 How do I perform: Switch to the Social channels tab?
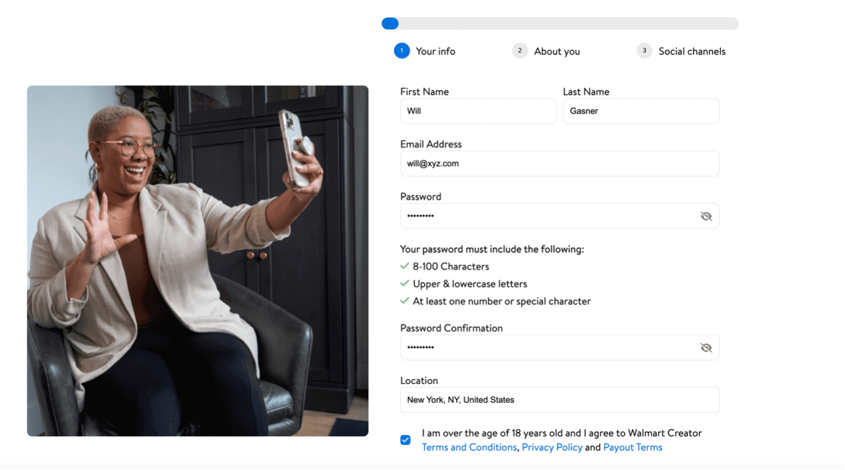[691, 51]
